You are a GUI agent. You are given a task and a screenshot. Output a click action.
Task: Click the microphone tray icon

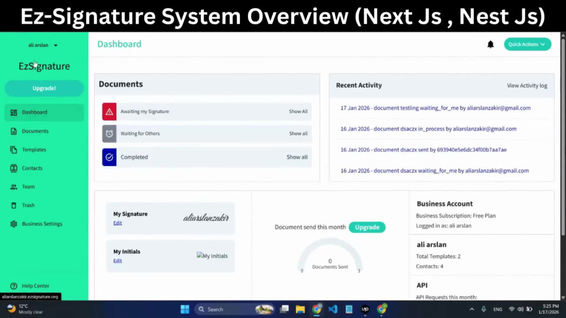coord(483,309)
